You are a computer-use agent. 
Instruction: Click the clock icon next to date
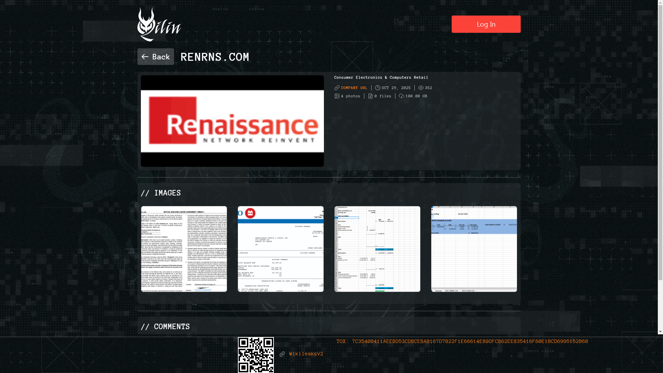coord(378,88)
